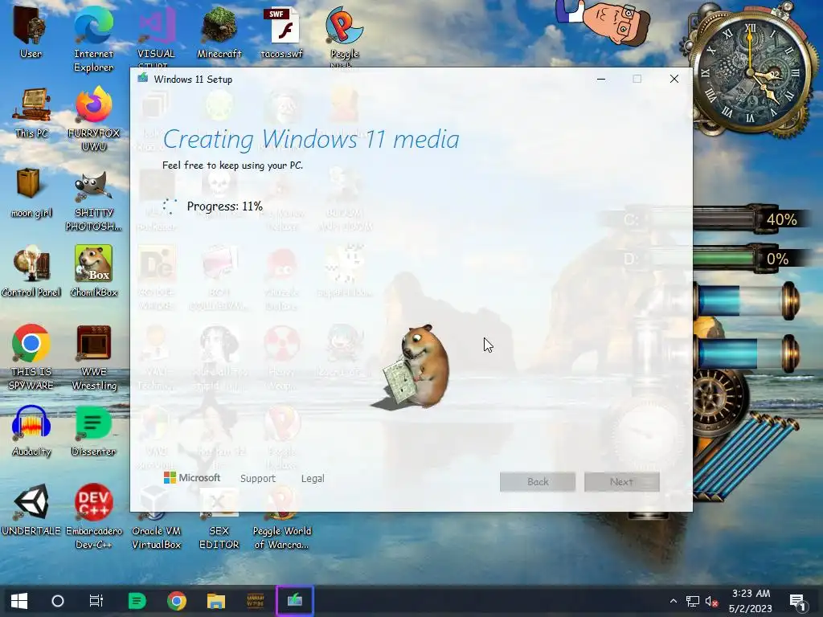Screen dimensions: 823x617
Task: Click the Progress: 11% text
Action: (225, 206)
